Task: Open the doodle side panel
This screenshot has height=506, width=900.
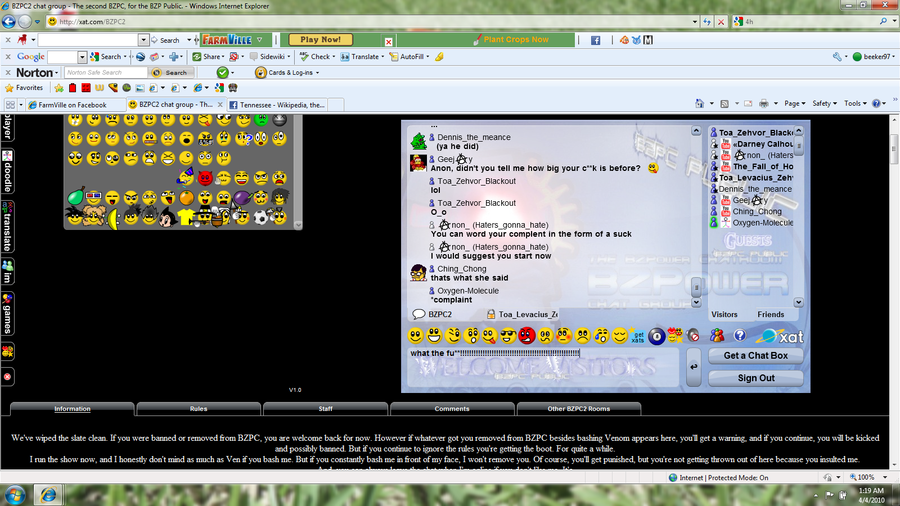Action: pos(8,171)
